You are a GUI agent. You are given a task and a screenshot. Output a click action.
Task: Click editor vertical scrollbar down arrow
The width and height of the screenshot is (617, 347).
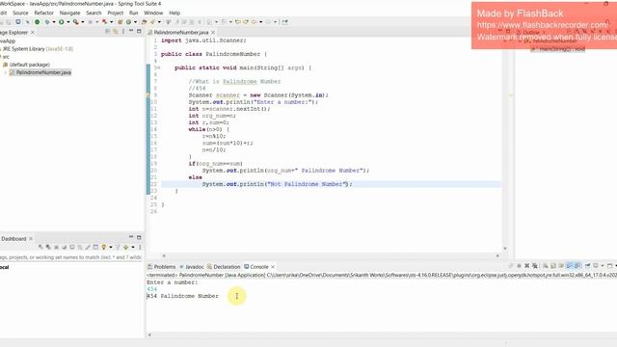click(505, 249)
